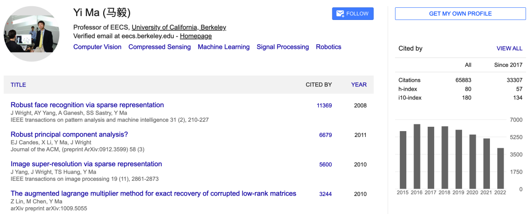Visit the Homepage link
Image resolution: width=528 pixels, height=214 pixels.
(x=196, y=36)
